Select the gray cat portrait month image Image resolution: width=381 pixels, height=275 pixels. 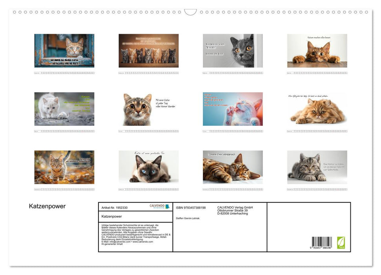pyautogui.click(x=232, y=51)
